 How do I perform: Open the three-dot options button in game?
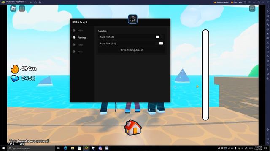[252, 9]
